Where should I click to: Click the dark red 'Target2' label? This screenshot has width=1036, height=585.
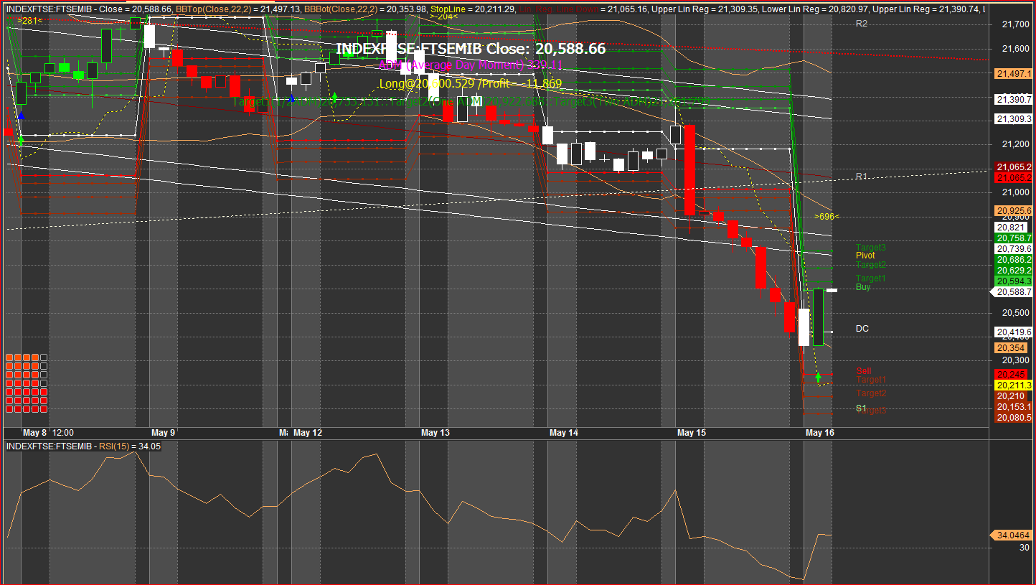[871, 393]
